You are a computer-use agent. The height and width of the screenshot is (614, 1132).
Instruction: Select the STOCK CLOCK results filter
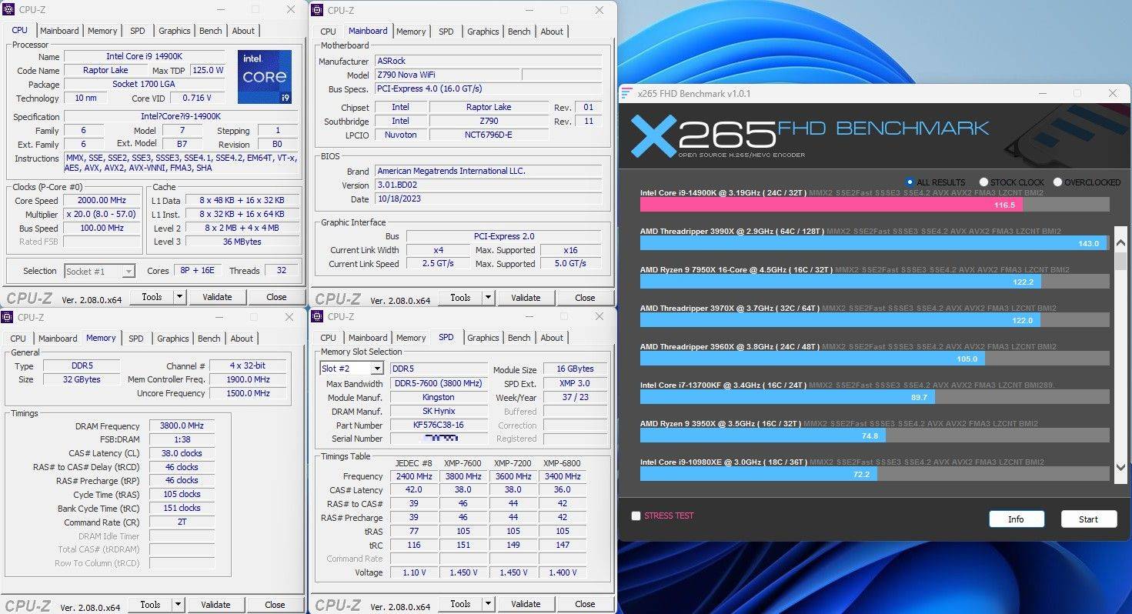(x=983, y=182)
